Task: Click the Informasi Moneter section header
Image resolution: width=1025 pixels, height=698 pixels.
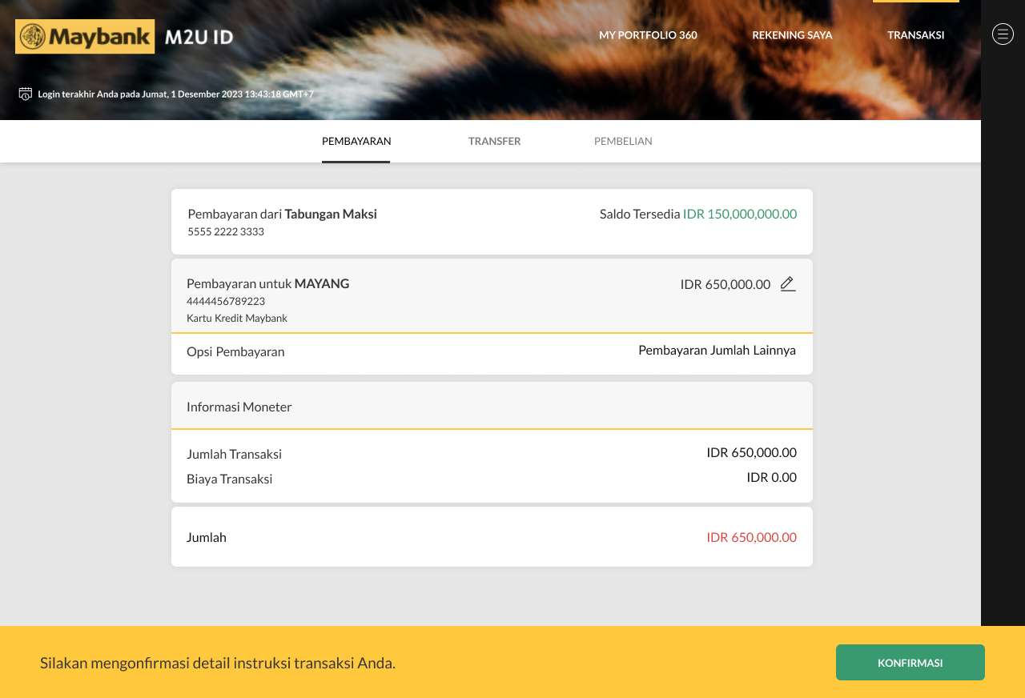Action: click(x=239, y=407)
